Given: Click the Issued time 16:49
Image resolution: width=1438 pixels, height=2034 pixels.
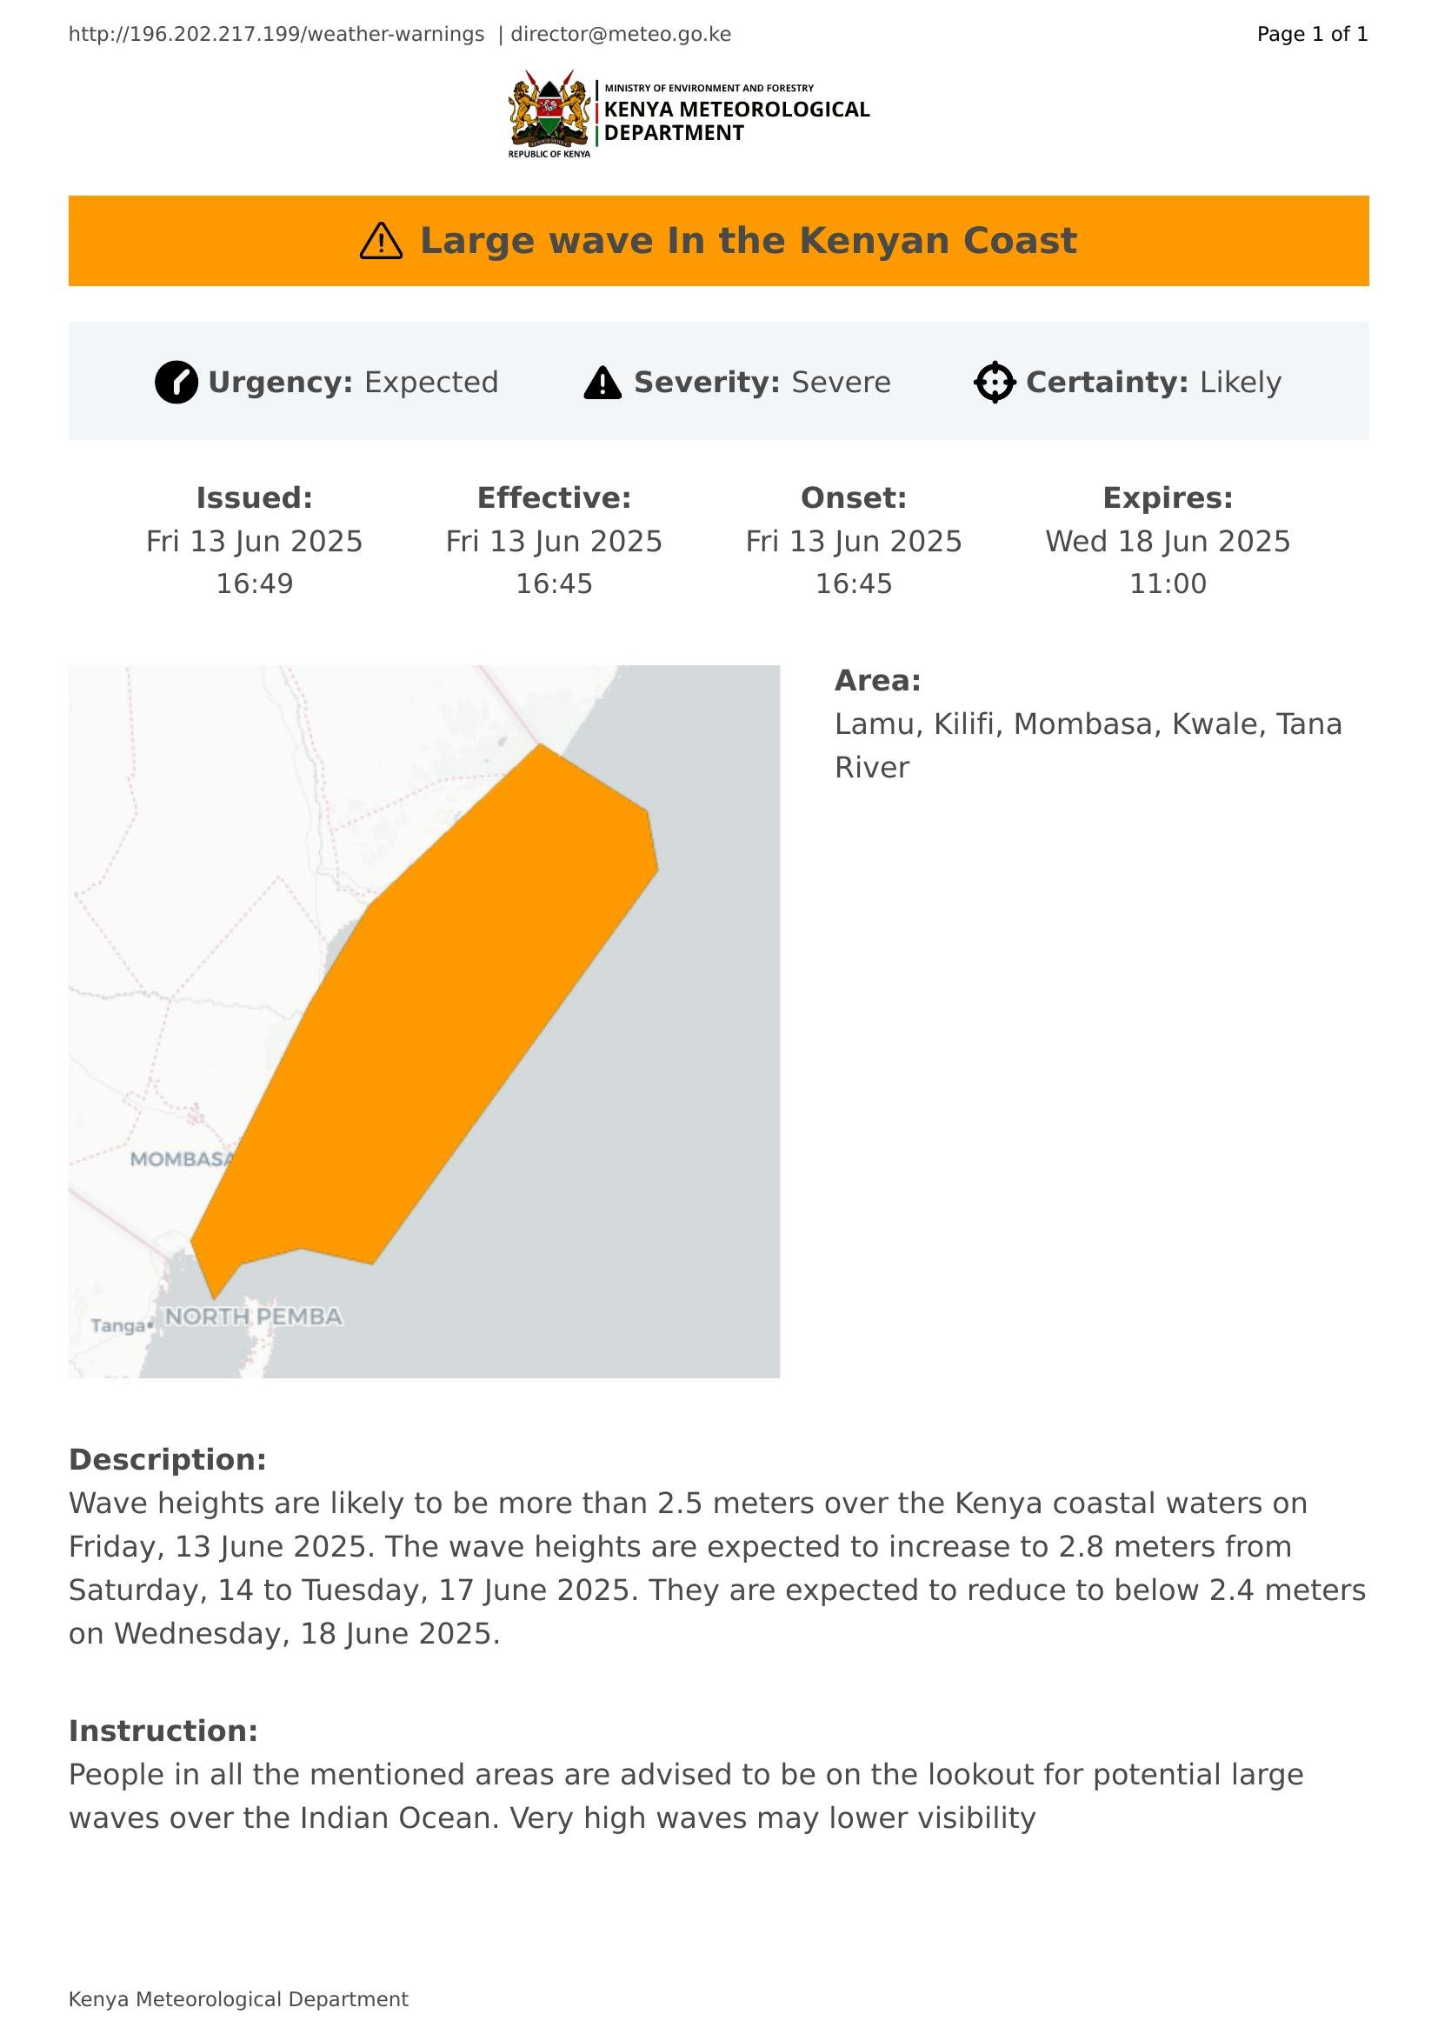Looking at the screenshot, I should click(x=255, y=584).
